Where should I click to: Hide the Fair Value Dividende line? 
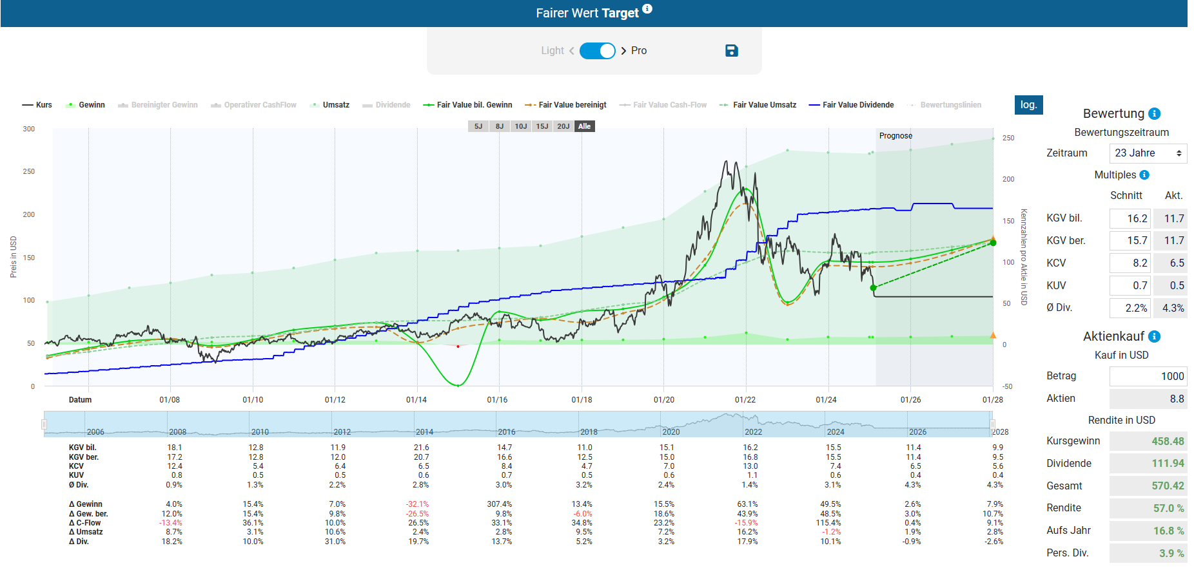tap(851, 105)
